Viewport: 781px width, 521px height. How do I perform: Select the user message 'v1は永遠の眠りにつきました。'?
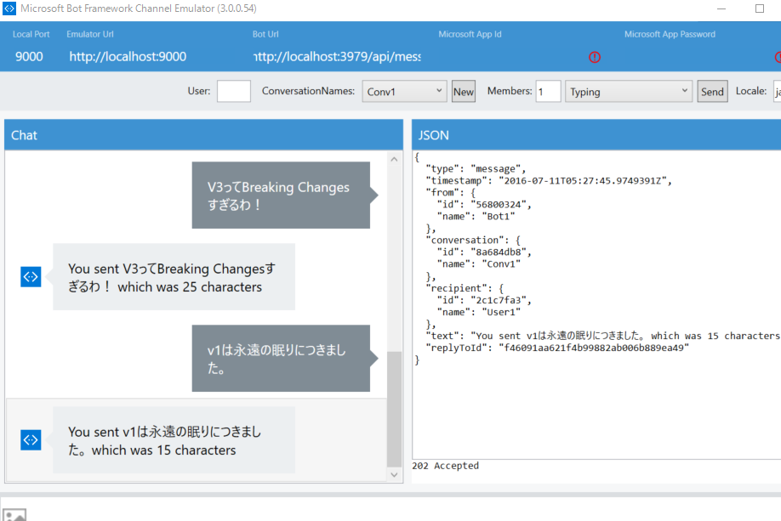[x=281, y=359]
